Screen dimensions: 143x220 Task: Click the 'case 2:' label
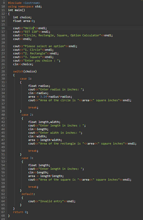pos(27,115)
